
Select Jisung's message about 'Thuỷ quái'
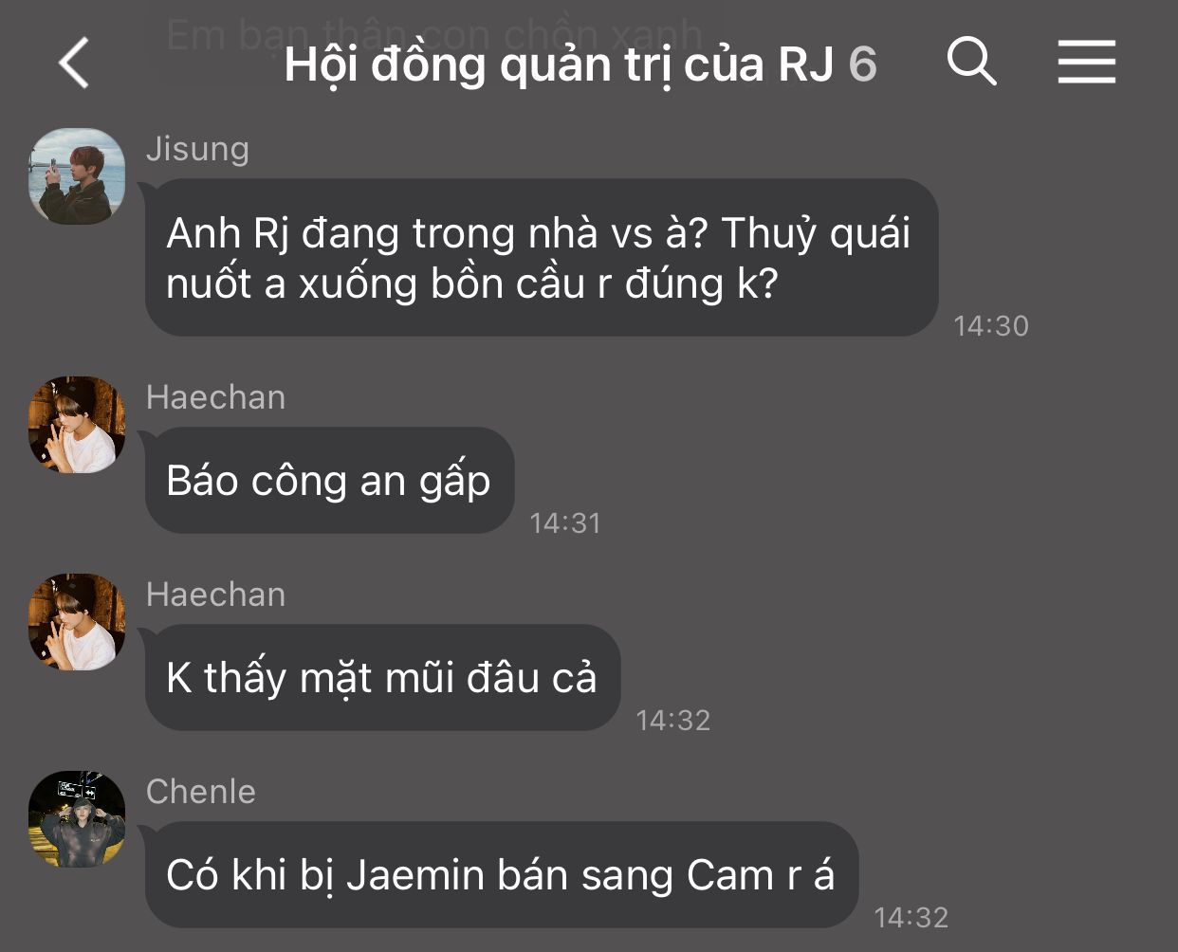click(x=542, y=257)
